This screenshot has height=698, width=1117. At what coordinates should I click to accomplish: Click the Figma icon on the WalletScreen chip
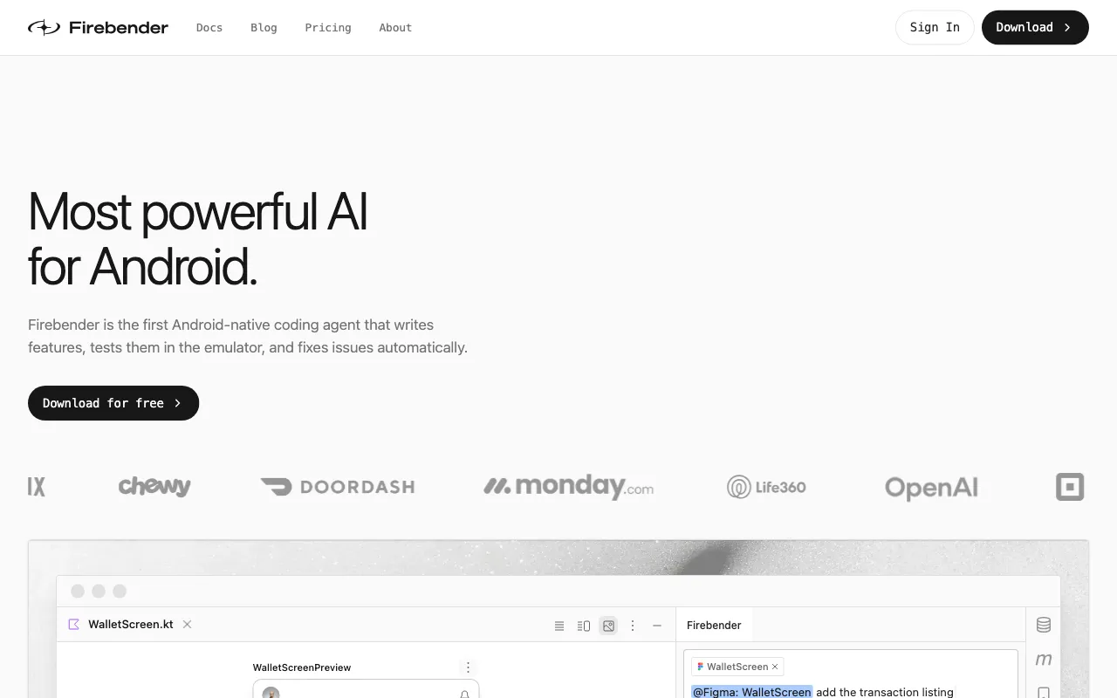(x=700, y=667)
